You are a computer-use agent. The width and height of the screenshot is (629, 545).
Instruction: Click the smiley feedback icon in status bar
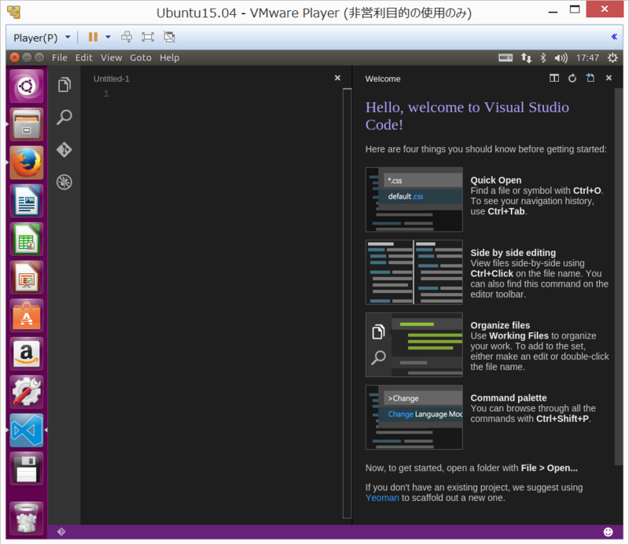(608, 532)
